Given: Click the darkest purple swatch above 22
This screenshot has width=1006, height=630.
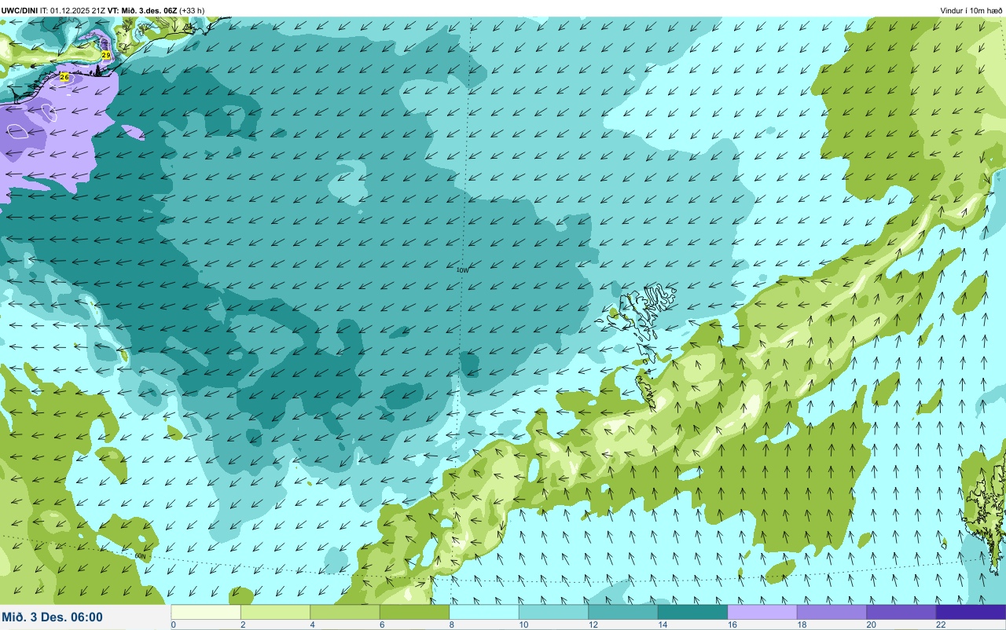Looking at the screenshot, I should [x=971, y=612].
